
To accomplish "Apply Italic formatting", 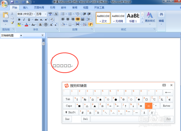I will 24,19.
